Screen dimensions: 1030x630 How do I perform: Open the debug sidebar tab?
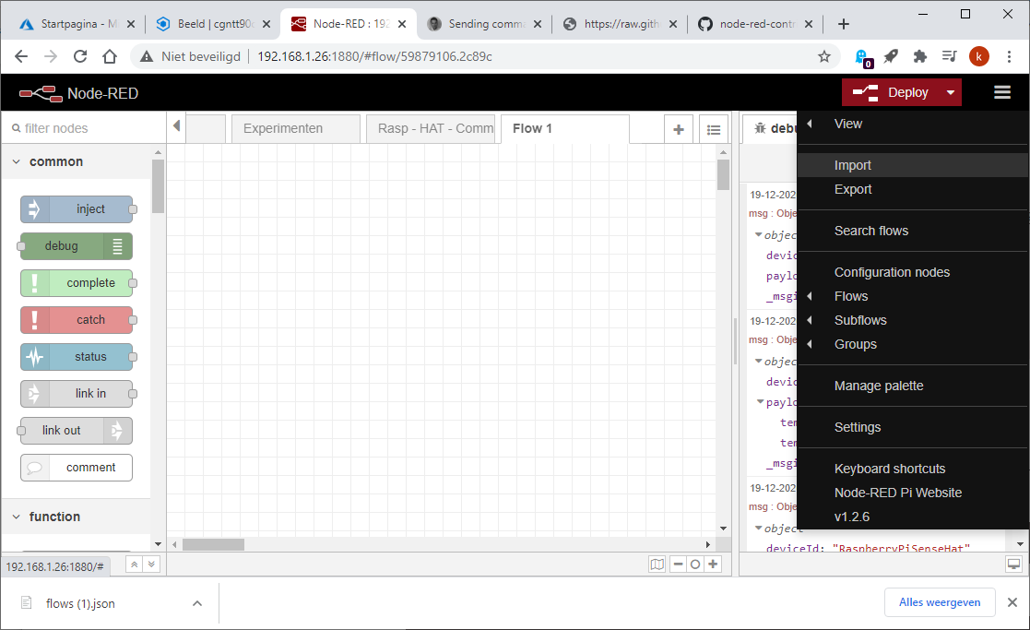point(770,128)
